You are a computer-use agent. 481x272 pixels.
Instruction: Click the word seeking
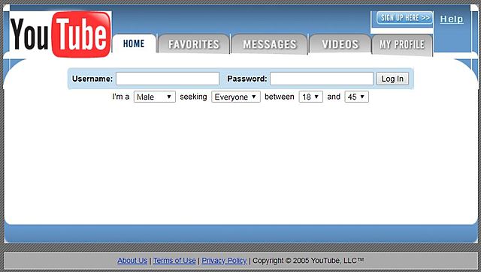coord(193,97)
